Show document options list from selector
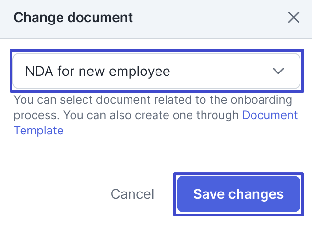 click(x=156, y=71)
